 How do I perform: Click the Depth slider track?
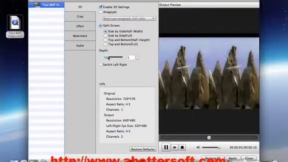pyautogui.click(x=114, y=57)
